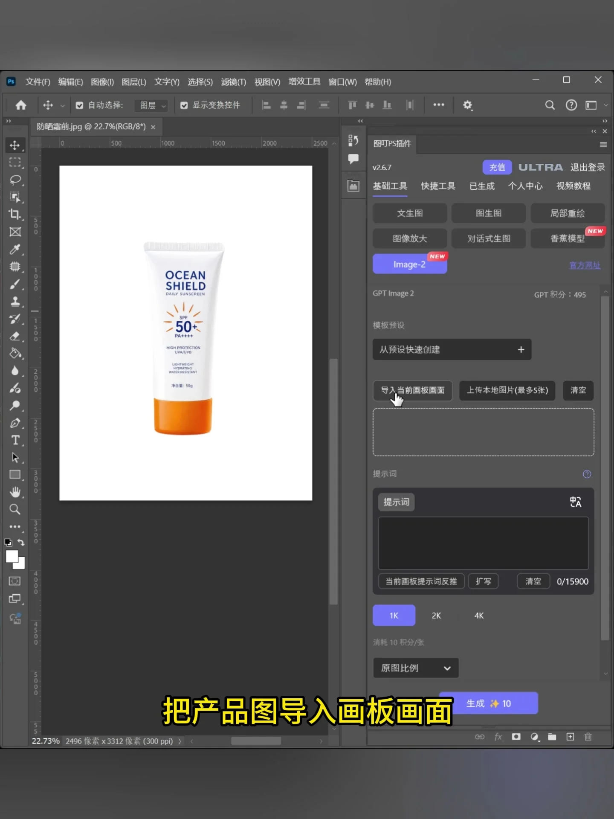Open the 图层 auto-select dropdown
Viewport: 614px width, 819px height.
coord(151,105)
